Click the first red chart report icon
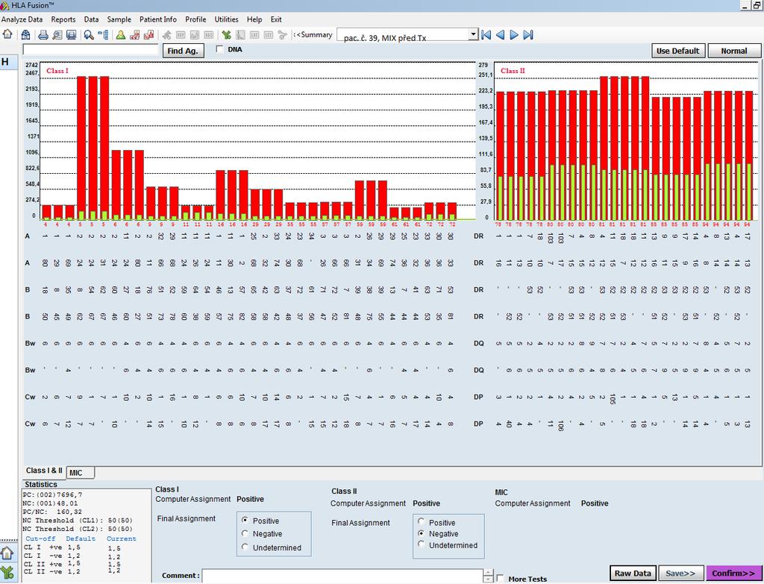The image size is (764, 584). click(134, 34)
